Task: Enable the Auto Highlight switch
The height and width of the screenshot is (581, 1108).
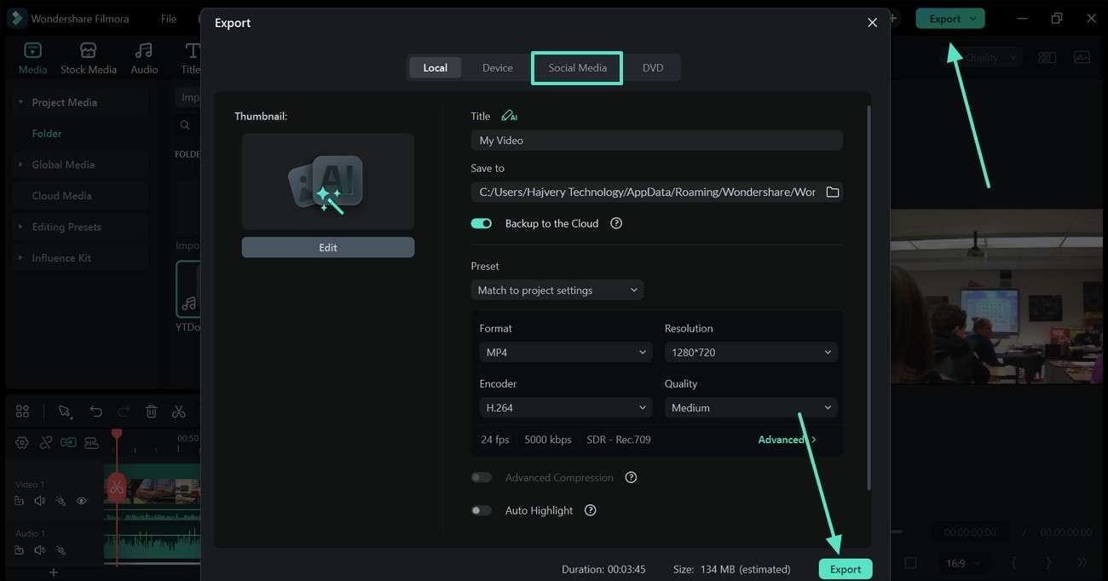Action: pyautogui.click(x=482, y=510)
